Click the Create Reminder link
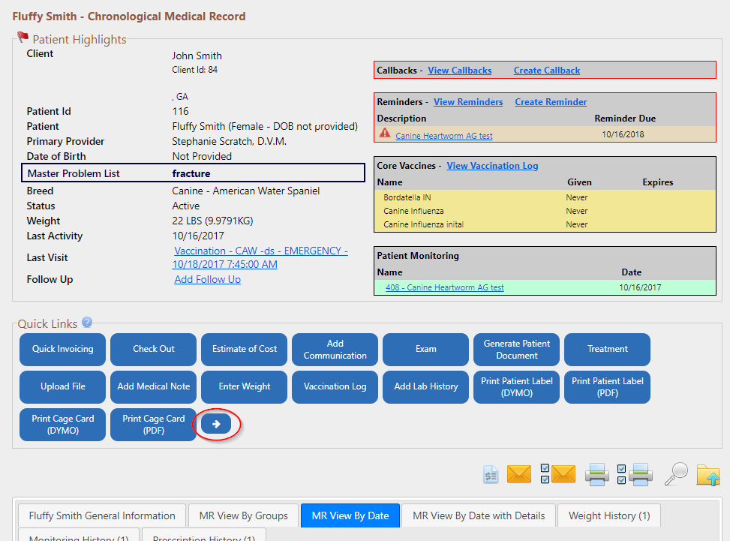Screen dimensions: 730x541 pos(550,102)
